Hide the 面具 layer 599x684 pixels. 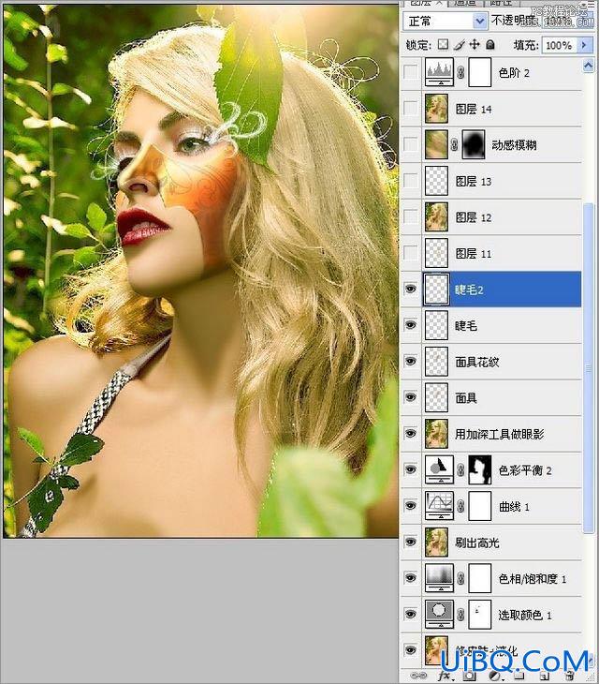[410, 397]
